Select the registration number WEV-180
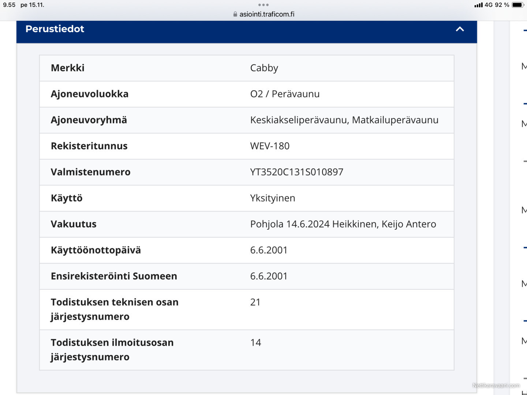This screenshot has width=527, height=395. tap(269, 146)
